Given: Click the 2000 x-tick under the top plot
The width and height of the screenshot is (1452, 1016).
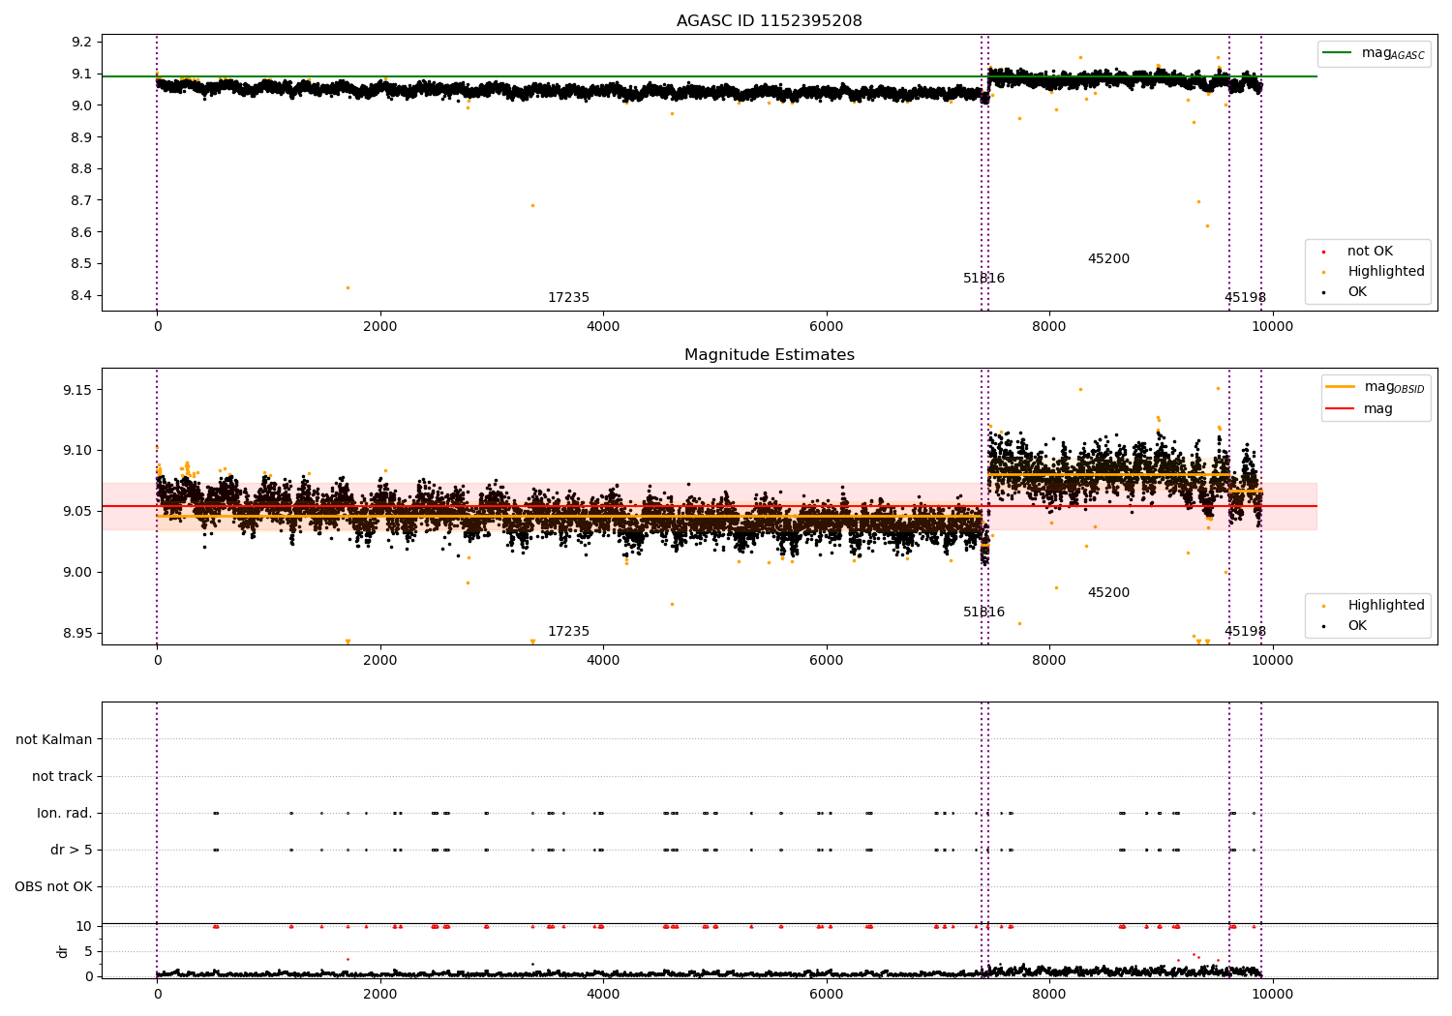Looking at the screenshot, I should coord(380,327).
